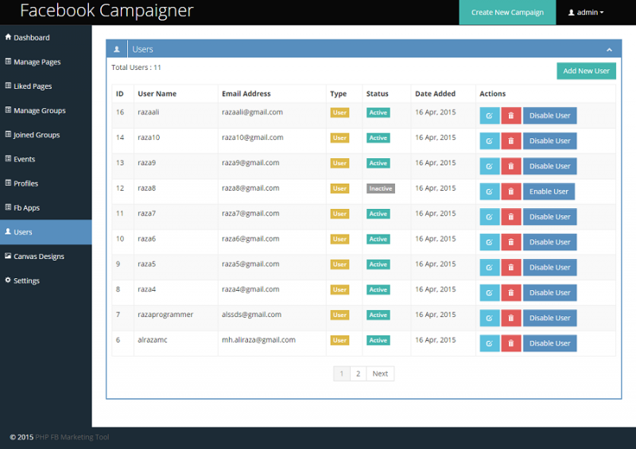Click trash icon in raza4 row
Image resolution: width=636 pixels, height=449 pixels.
[511, 292]
